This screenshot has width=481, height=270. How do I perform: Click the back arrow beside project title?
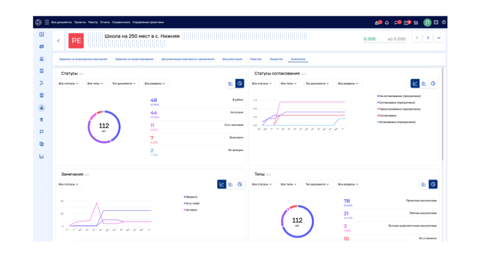click(58, 40)
